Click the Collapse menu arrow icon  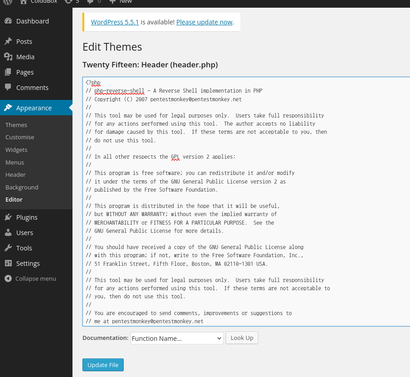click(8, 278)
